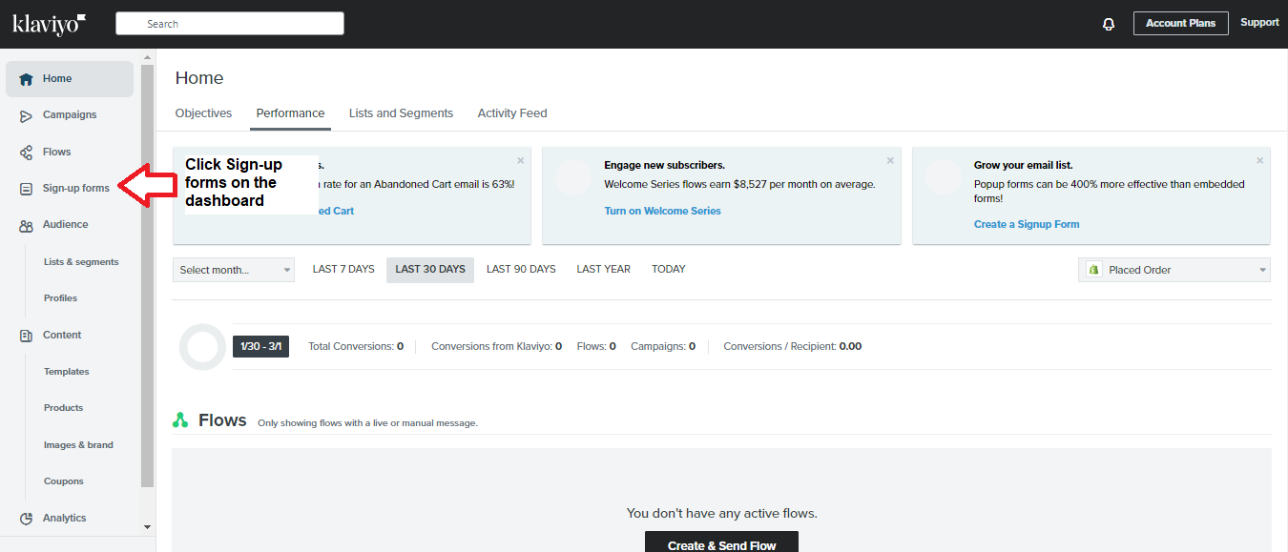Click the Home house icon in sidebar
The width and height of the screenshot is (1288, 552).
point(26,79)
